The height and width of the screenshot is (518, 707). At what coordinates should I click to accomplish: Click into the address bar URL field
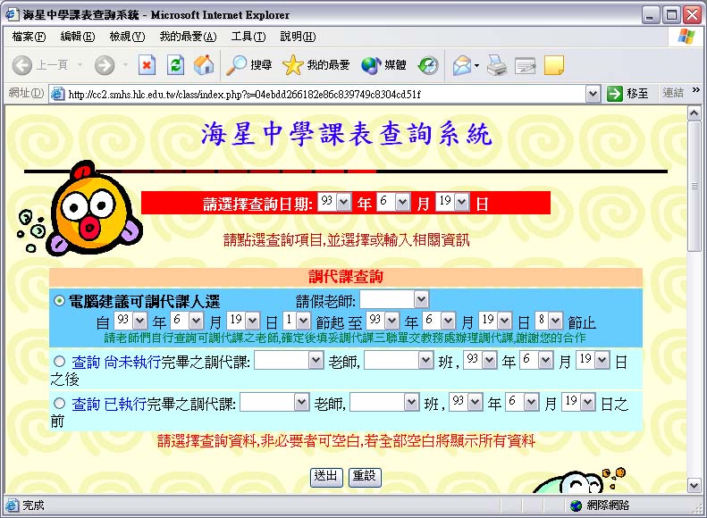[322, 94]
